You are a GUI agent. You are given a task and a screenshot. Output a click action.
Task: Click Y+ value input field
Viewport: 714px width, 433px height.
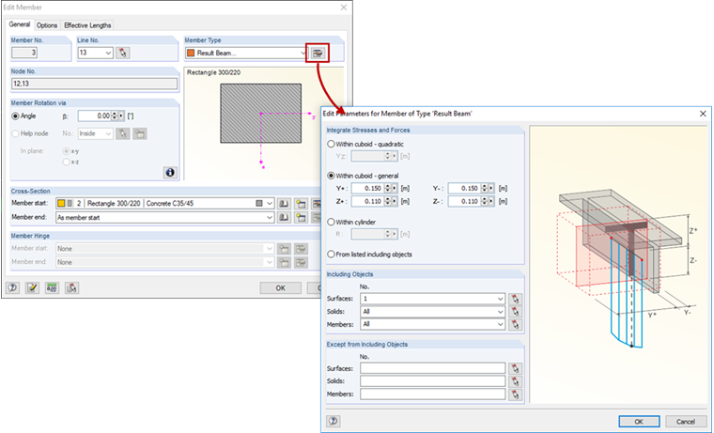[367, 189]
